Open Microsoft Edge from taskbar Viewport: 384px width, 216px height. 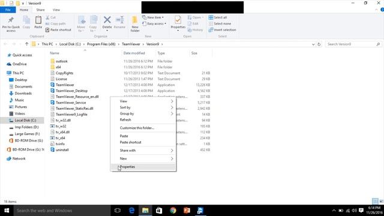(x=131, y=211)
